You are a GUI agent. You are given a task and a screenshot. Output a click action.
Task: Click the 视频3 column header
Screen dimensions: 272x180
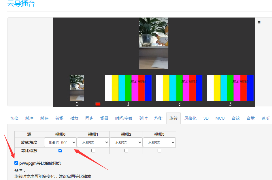pyautogui.click(x=159, y=134)
